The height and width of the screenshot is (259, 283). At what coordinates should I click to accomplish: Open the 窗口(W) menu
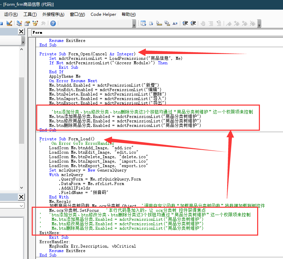[78, 14]
